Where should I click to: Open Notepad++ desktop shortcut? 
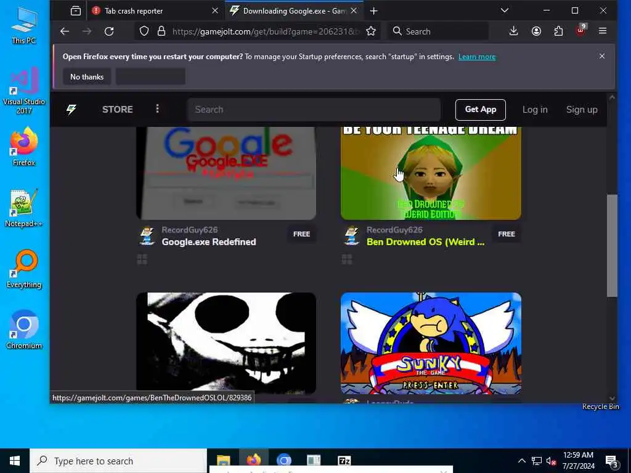tap(24, 208)
